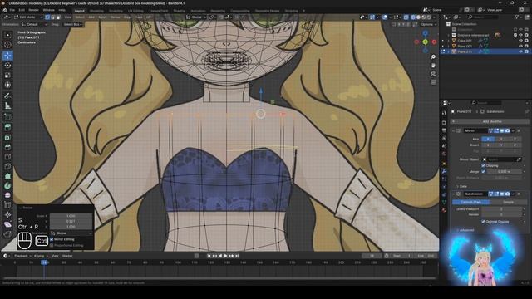532x299 pixels.
Task: Select the Measure tool
Action: tap(7, 105)
